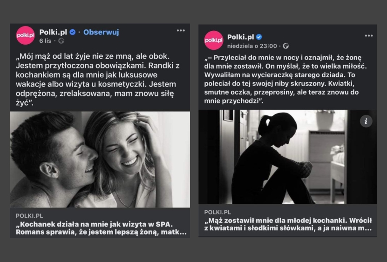
Task: Open the silhouetted woman photo
Action: (x=287, y=157)
